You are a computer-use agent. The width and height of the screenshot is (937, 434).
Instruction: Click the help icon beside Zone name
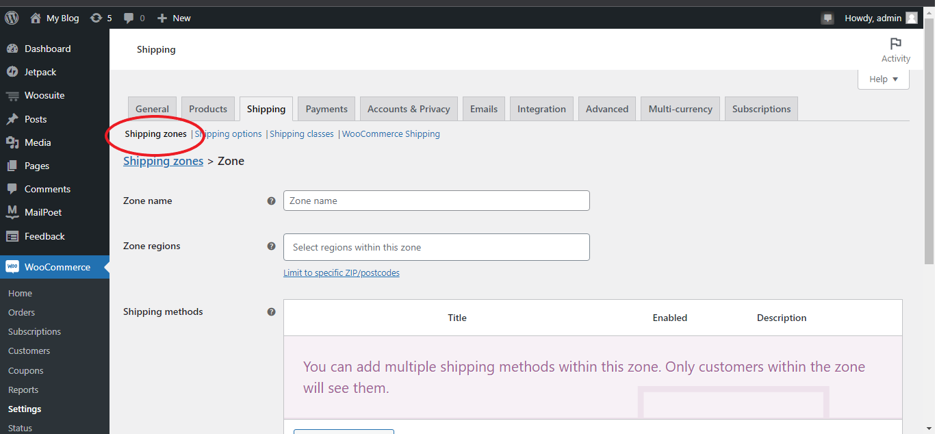click(x=271, y=201)
